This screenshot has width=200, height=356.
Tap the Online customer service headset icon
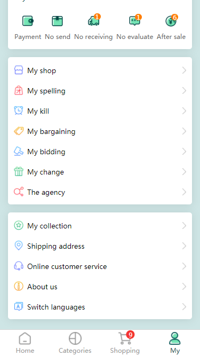pos(19,266)
